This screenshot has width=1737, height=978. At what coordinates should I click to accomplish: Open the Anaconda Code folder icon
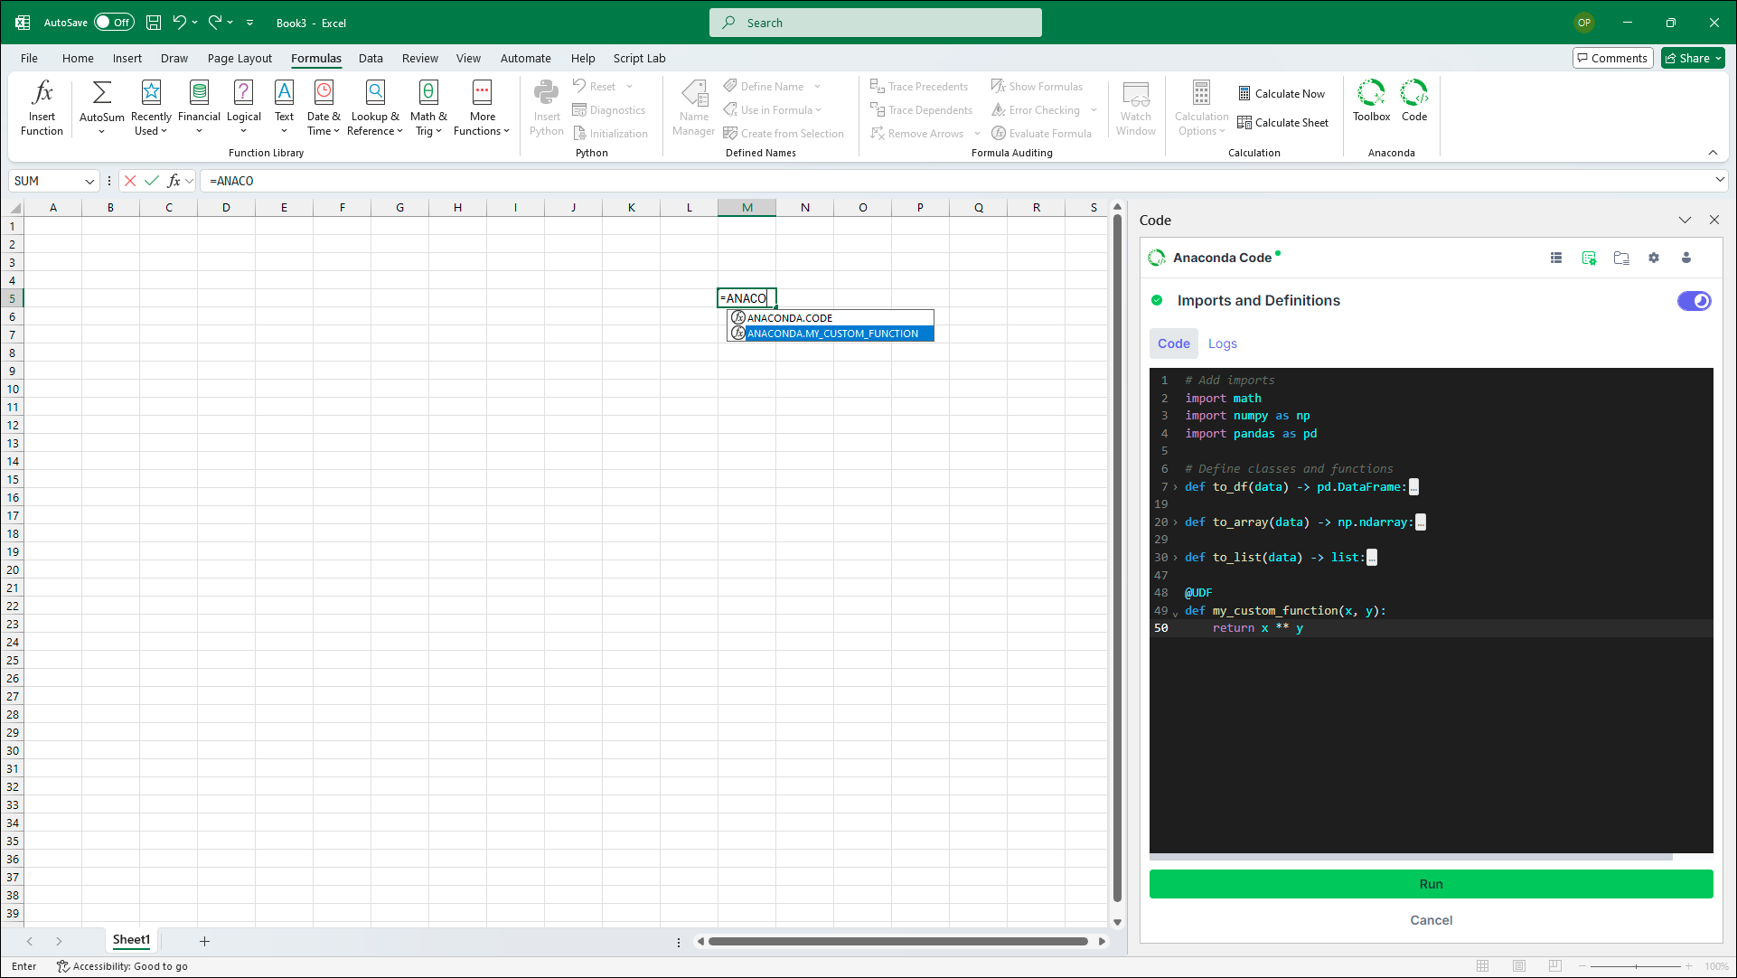pyautogui.click(x=1621, y=258)
